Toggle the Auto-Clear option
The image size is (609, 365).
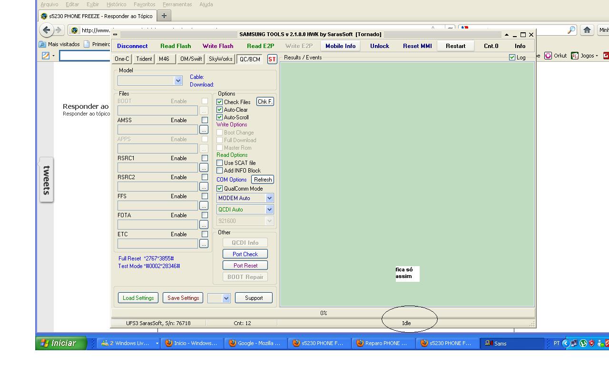[x=220, y=110]
